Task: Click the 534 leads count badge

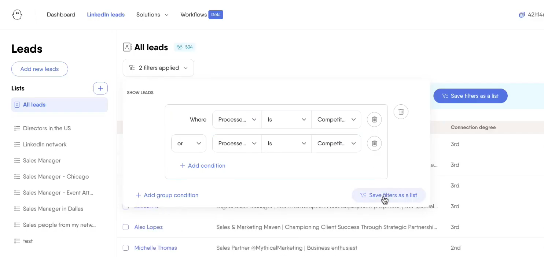Action: pyautogui.click(x=184, y=47)
